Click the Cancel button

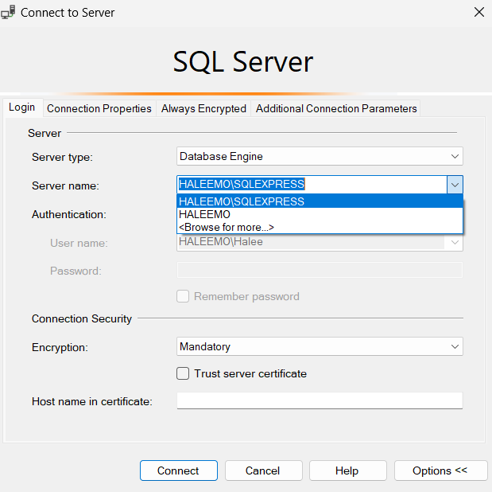click(264, 471)
